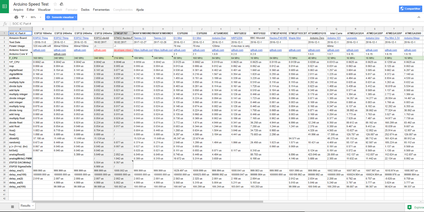Click the Compartilhar share button
Image resolution: width=424 pixels, height=212 pixels.
[x=410, y=9]
